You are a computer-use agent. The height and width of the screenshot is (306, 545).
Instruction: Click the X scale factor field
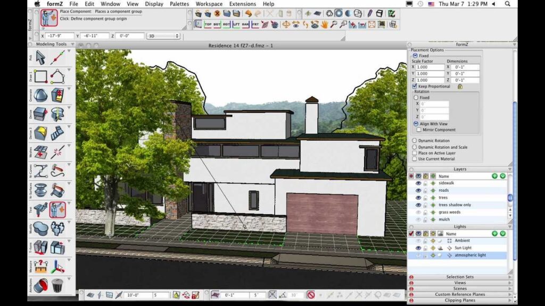pos(430,67)
